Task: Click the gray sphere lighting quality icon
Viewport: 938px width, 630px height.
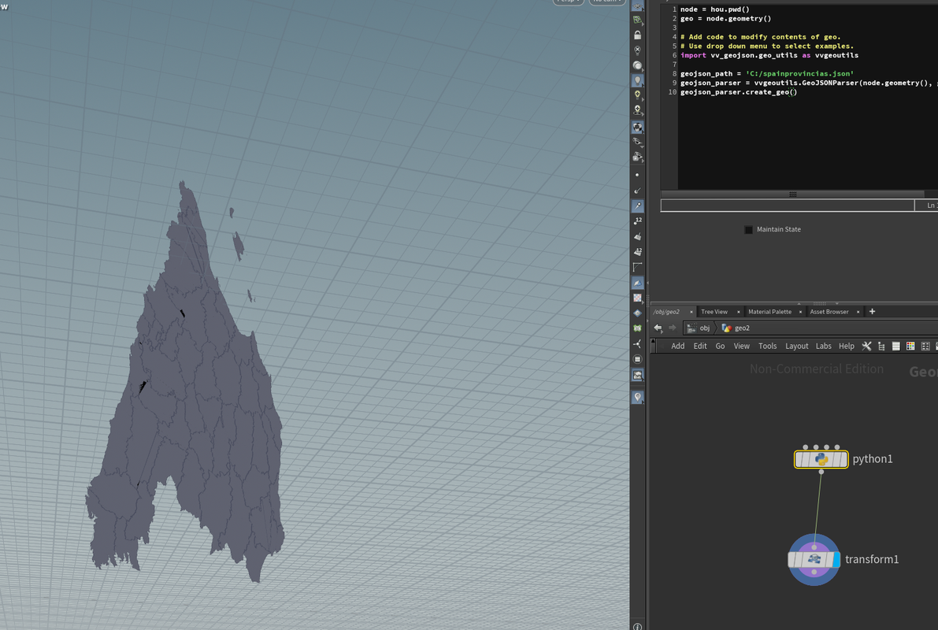Action: [638, 65]
